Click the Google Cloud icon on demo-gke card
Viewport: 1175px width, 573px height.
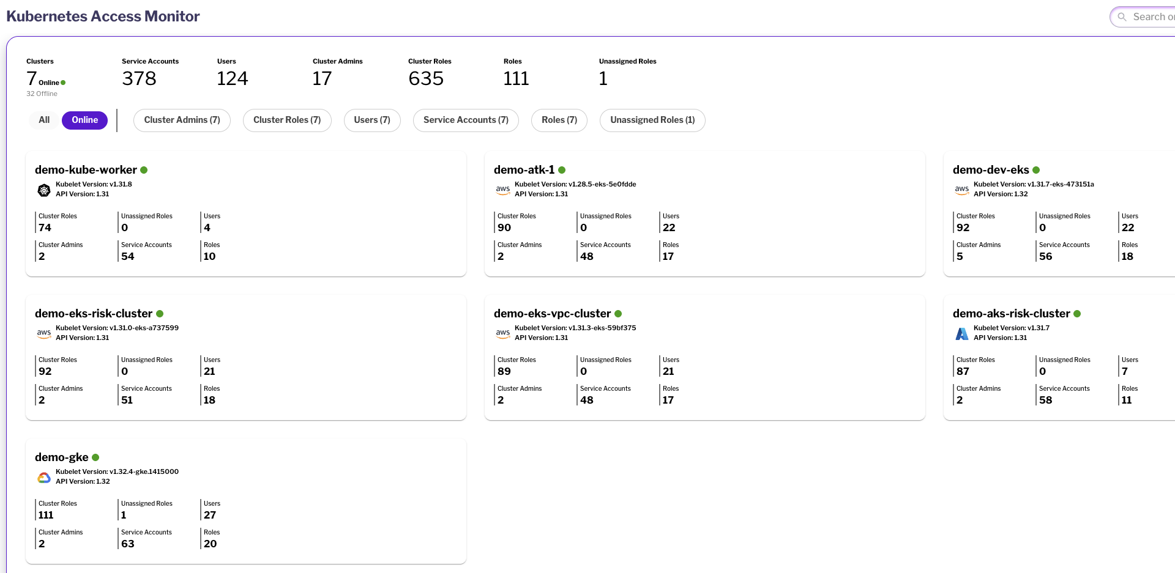point(44,478)
